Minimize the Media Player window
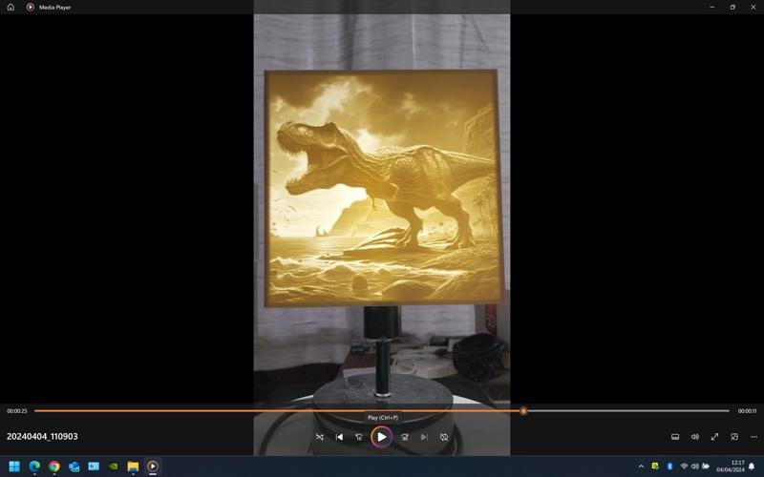The height and width of the screenshot is (477, 764). tap(712, 8)
